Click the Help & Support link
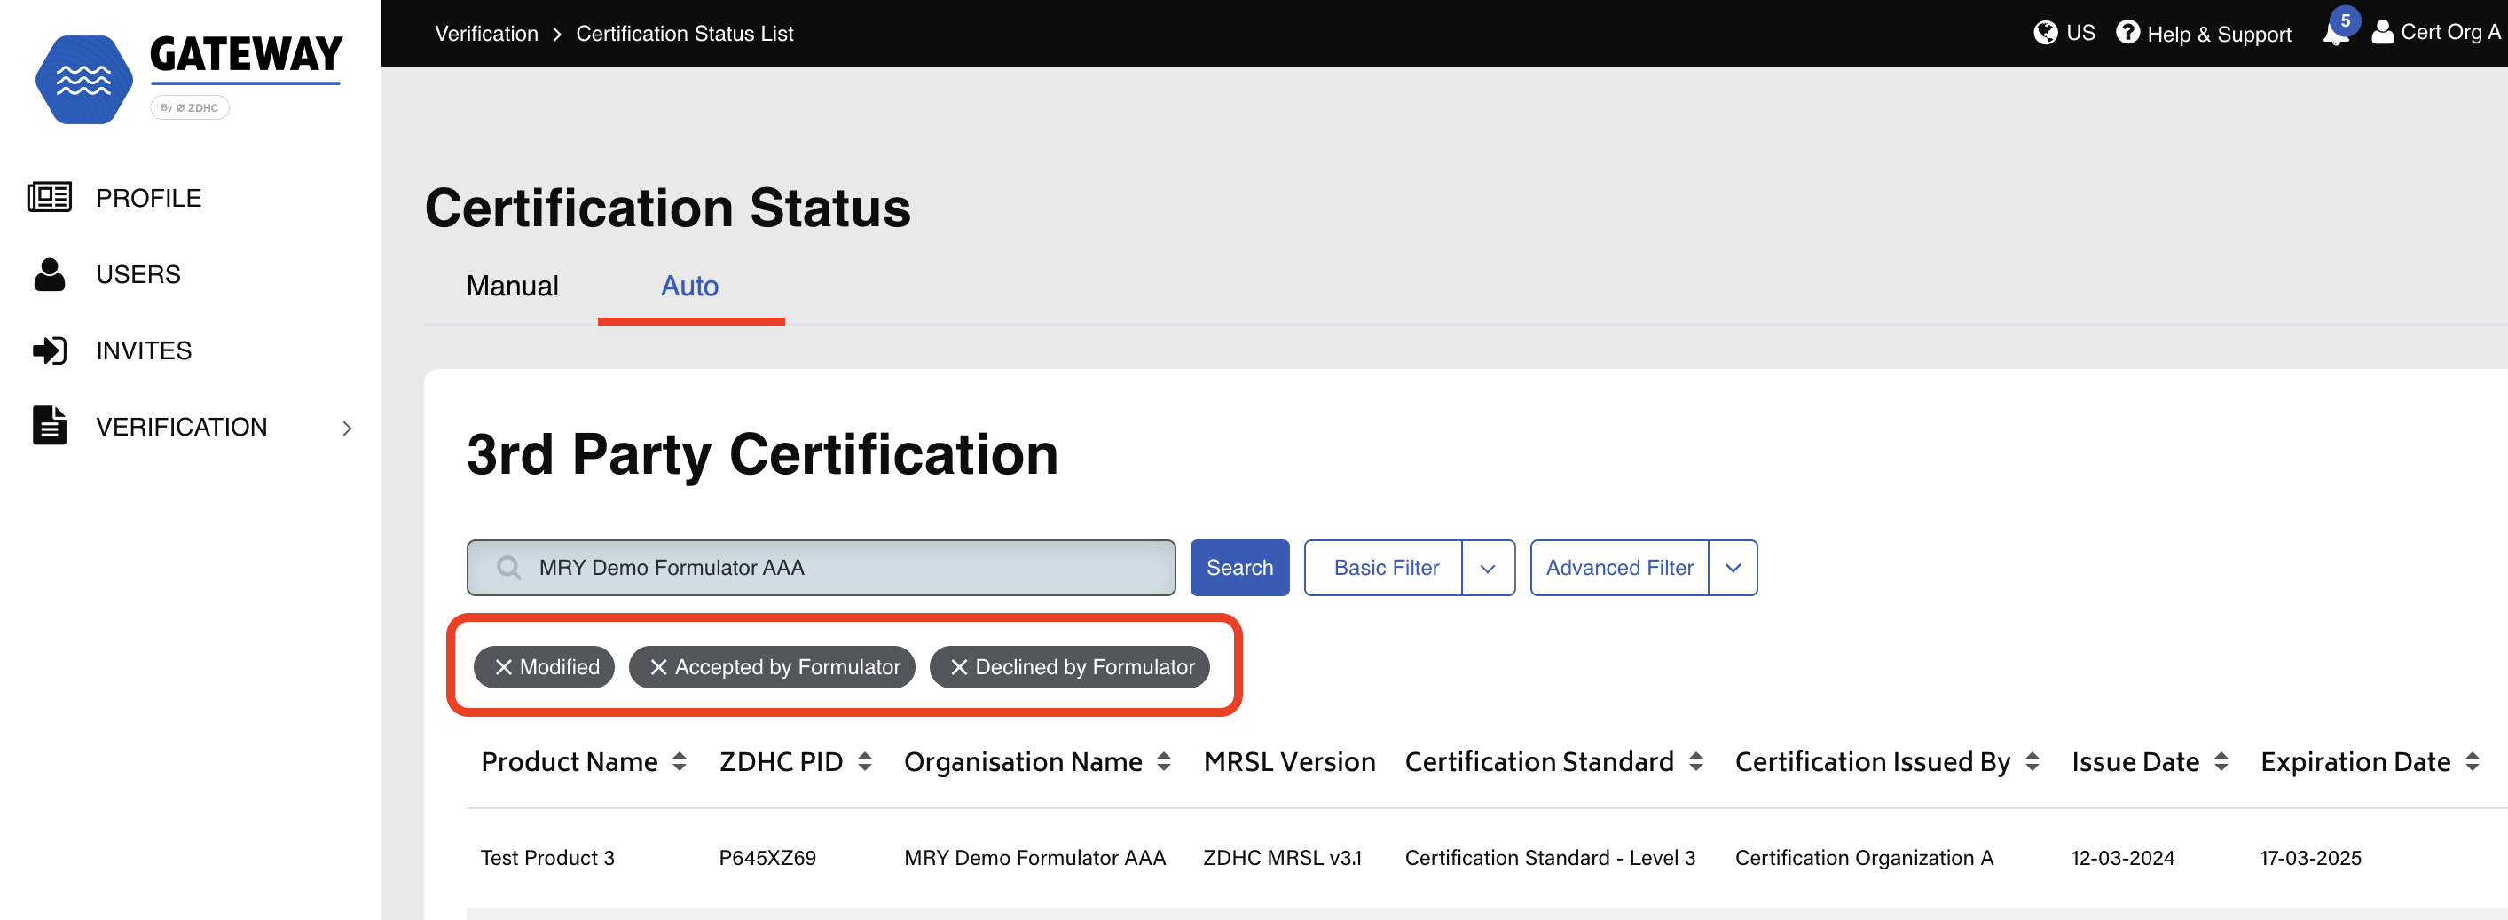 (x=2219, y=34)
